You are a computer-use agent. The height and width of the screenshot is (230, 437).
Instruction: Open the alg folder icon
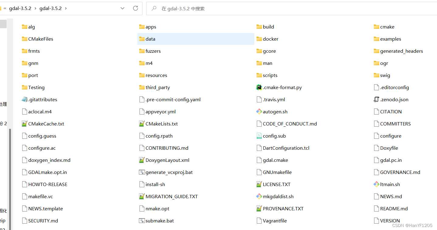tap(25, 27)
